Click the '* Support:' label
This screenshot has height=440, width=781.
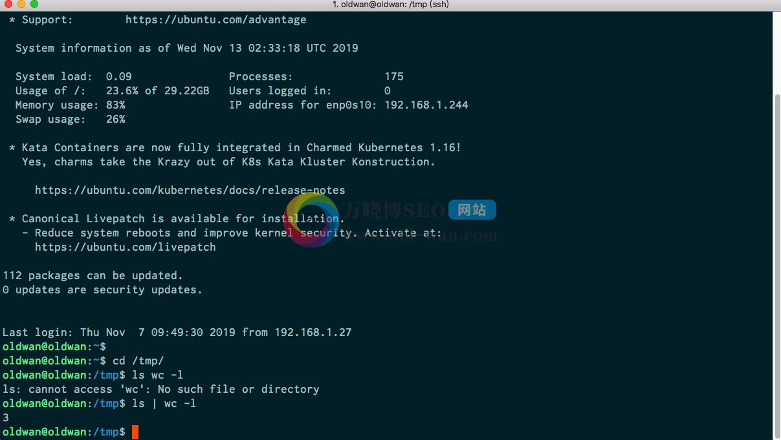41,20
